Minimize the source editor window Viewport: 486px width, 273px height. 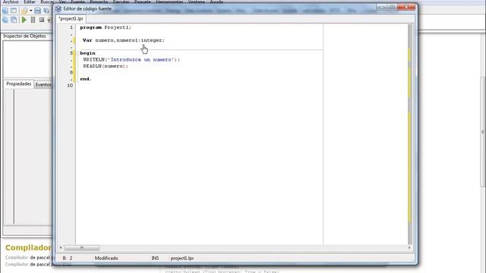[382, 7]
